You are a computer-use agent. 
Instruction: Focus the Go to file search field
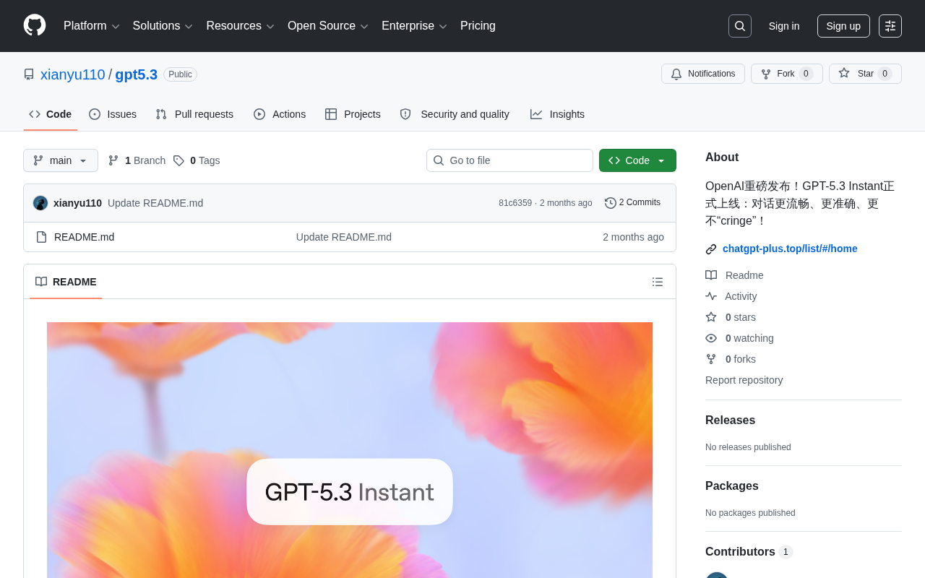click(509, 160)
